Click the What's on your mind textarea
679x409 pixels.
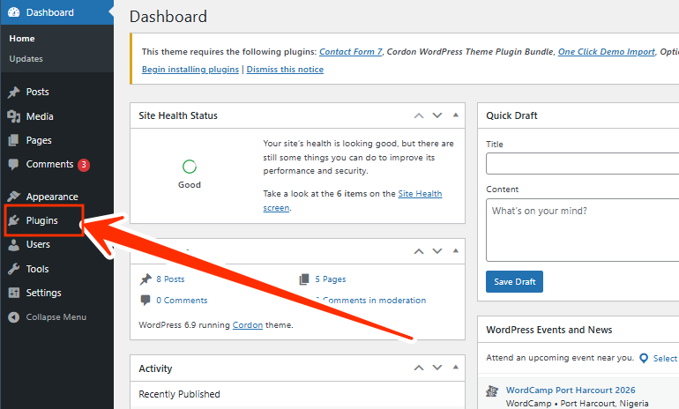click(x=582, y=230)
